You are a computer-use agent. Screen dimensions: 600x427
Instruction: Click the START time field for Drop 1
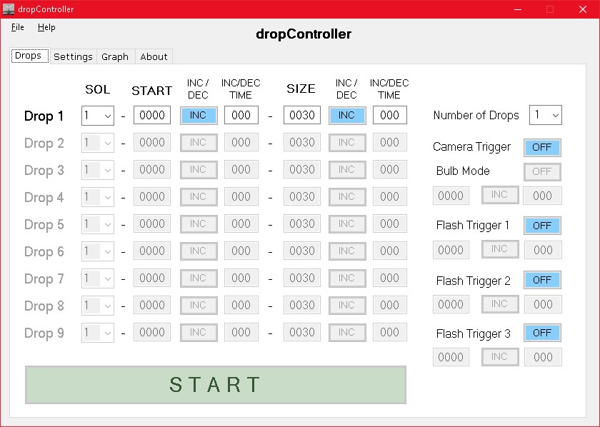151,115
